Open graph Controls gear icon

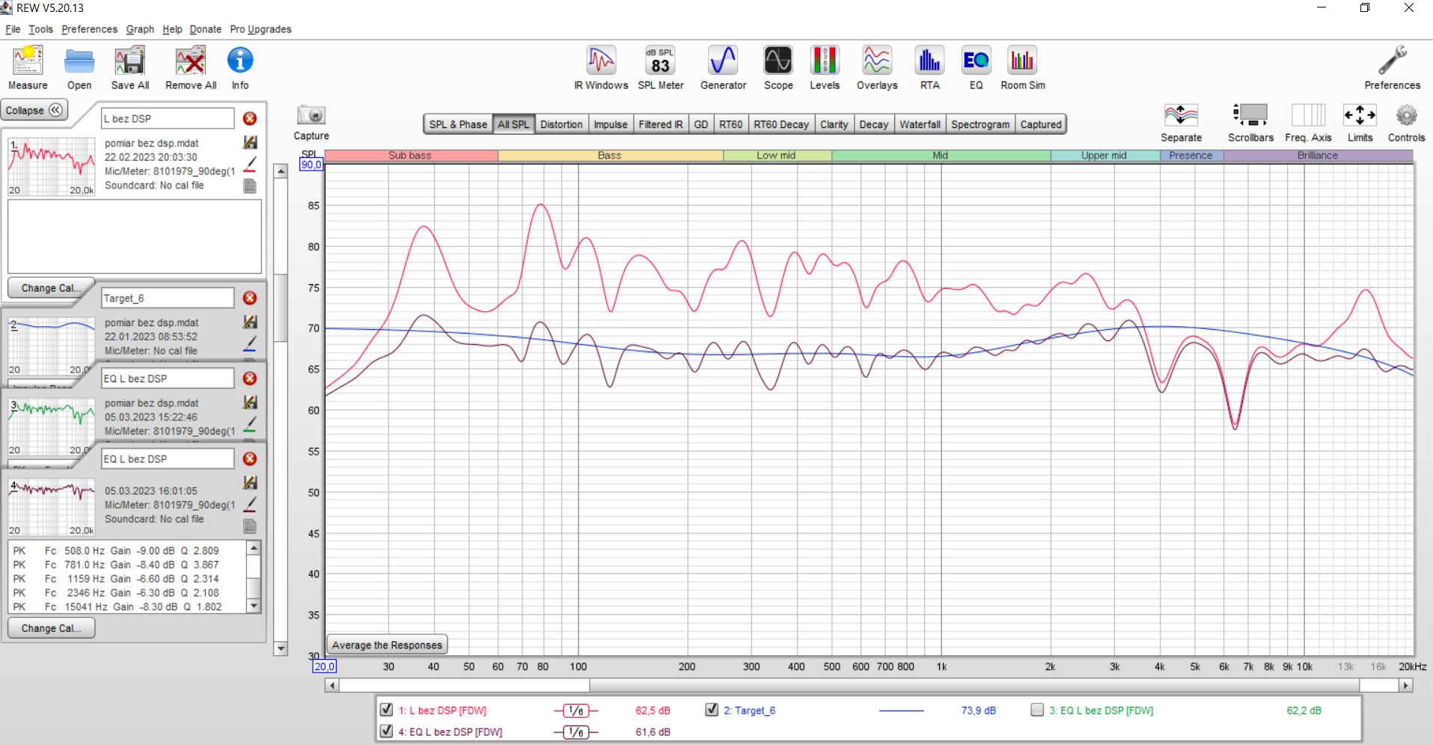point(1406,115)
